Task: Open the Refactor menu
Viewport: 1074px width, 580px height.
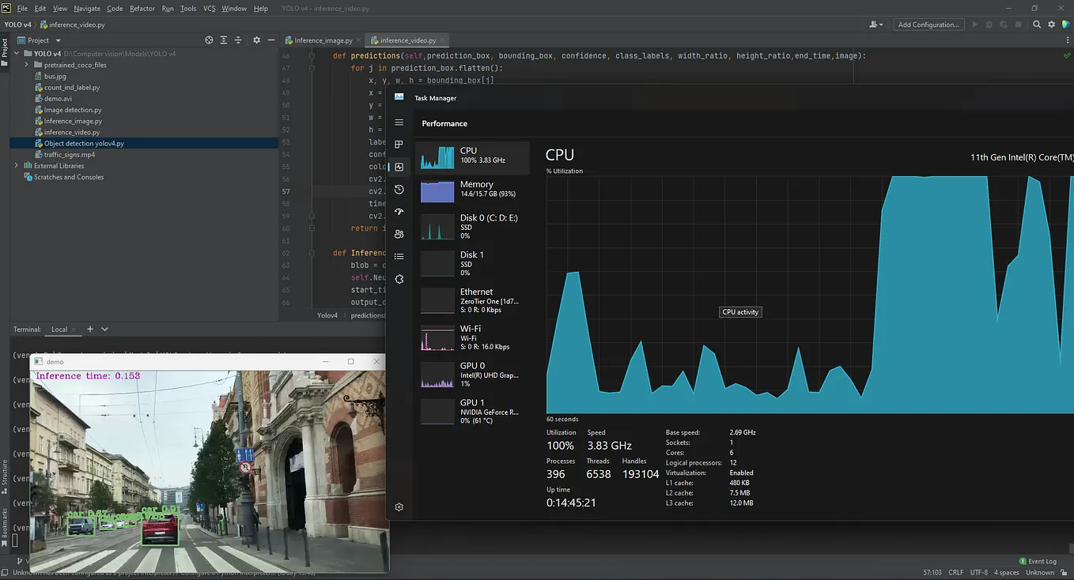Action: coord(142,9)
